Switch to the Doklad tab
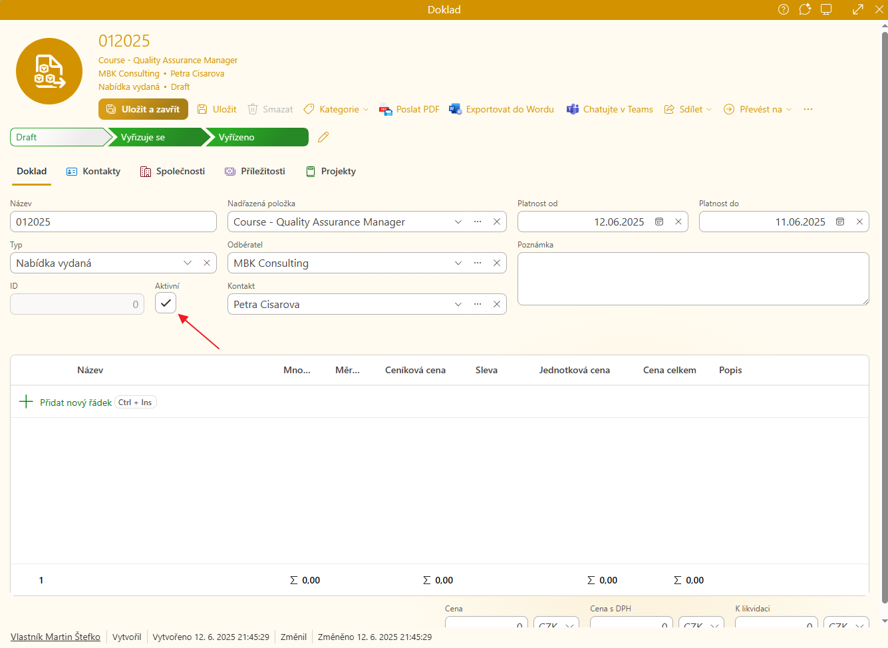This screenshot has height=648, width=888. coord(32,171)
